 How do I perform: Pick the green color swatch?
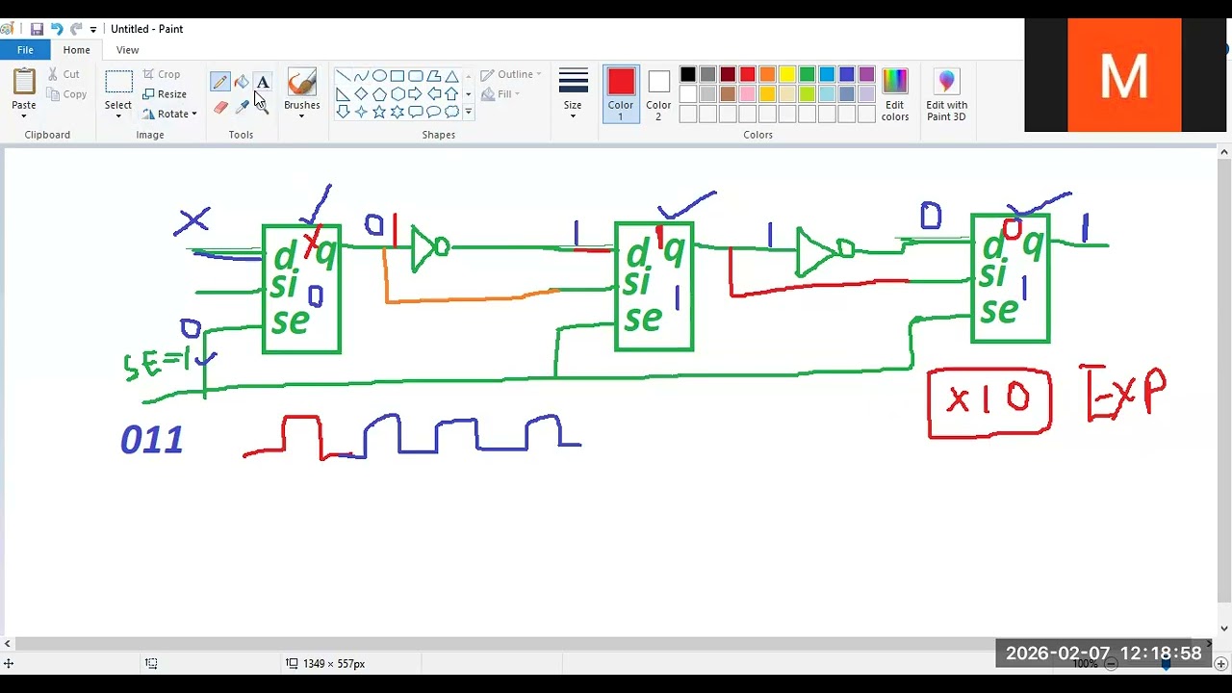(x=808, y=74)
